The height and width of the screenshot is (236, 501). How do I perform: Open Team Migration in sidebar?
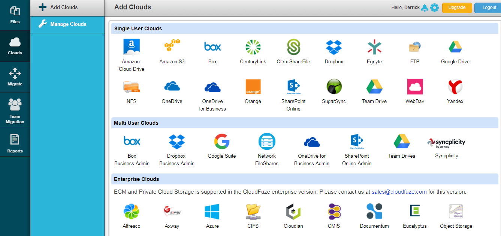point(15,110)
